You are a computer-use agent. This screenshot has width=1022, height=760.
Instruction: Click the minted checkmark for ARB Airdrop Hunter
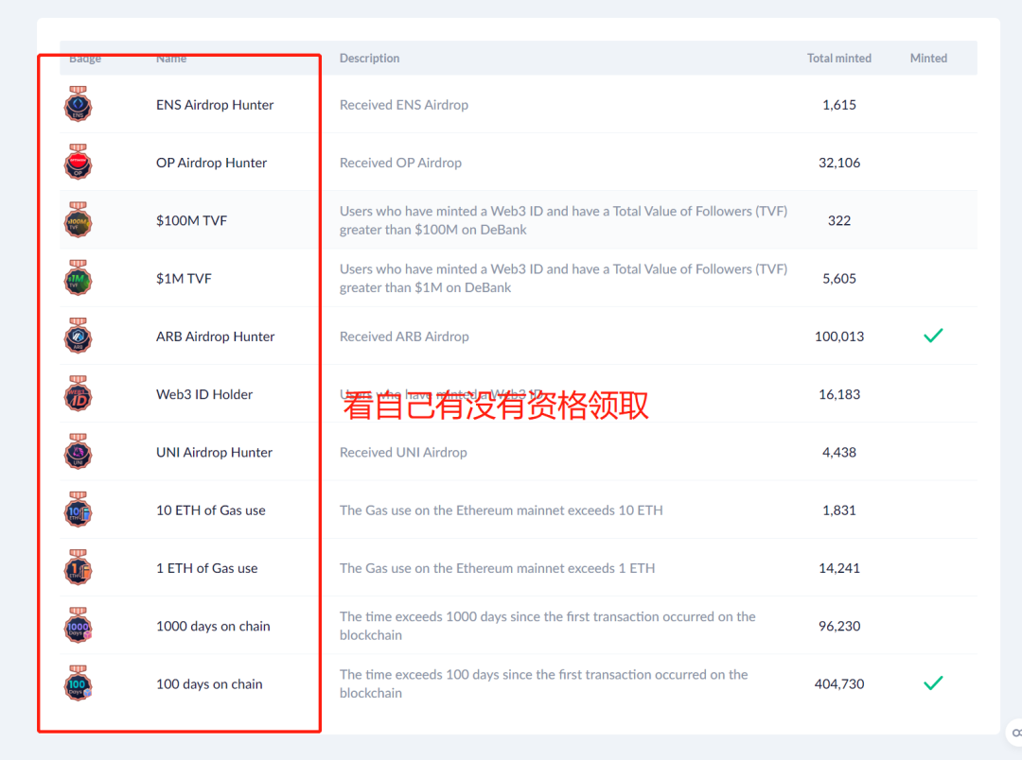click(x=933, y=336)
